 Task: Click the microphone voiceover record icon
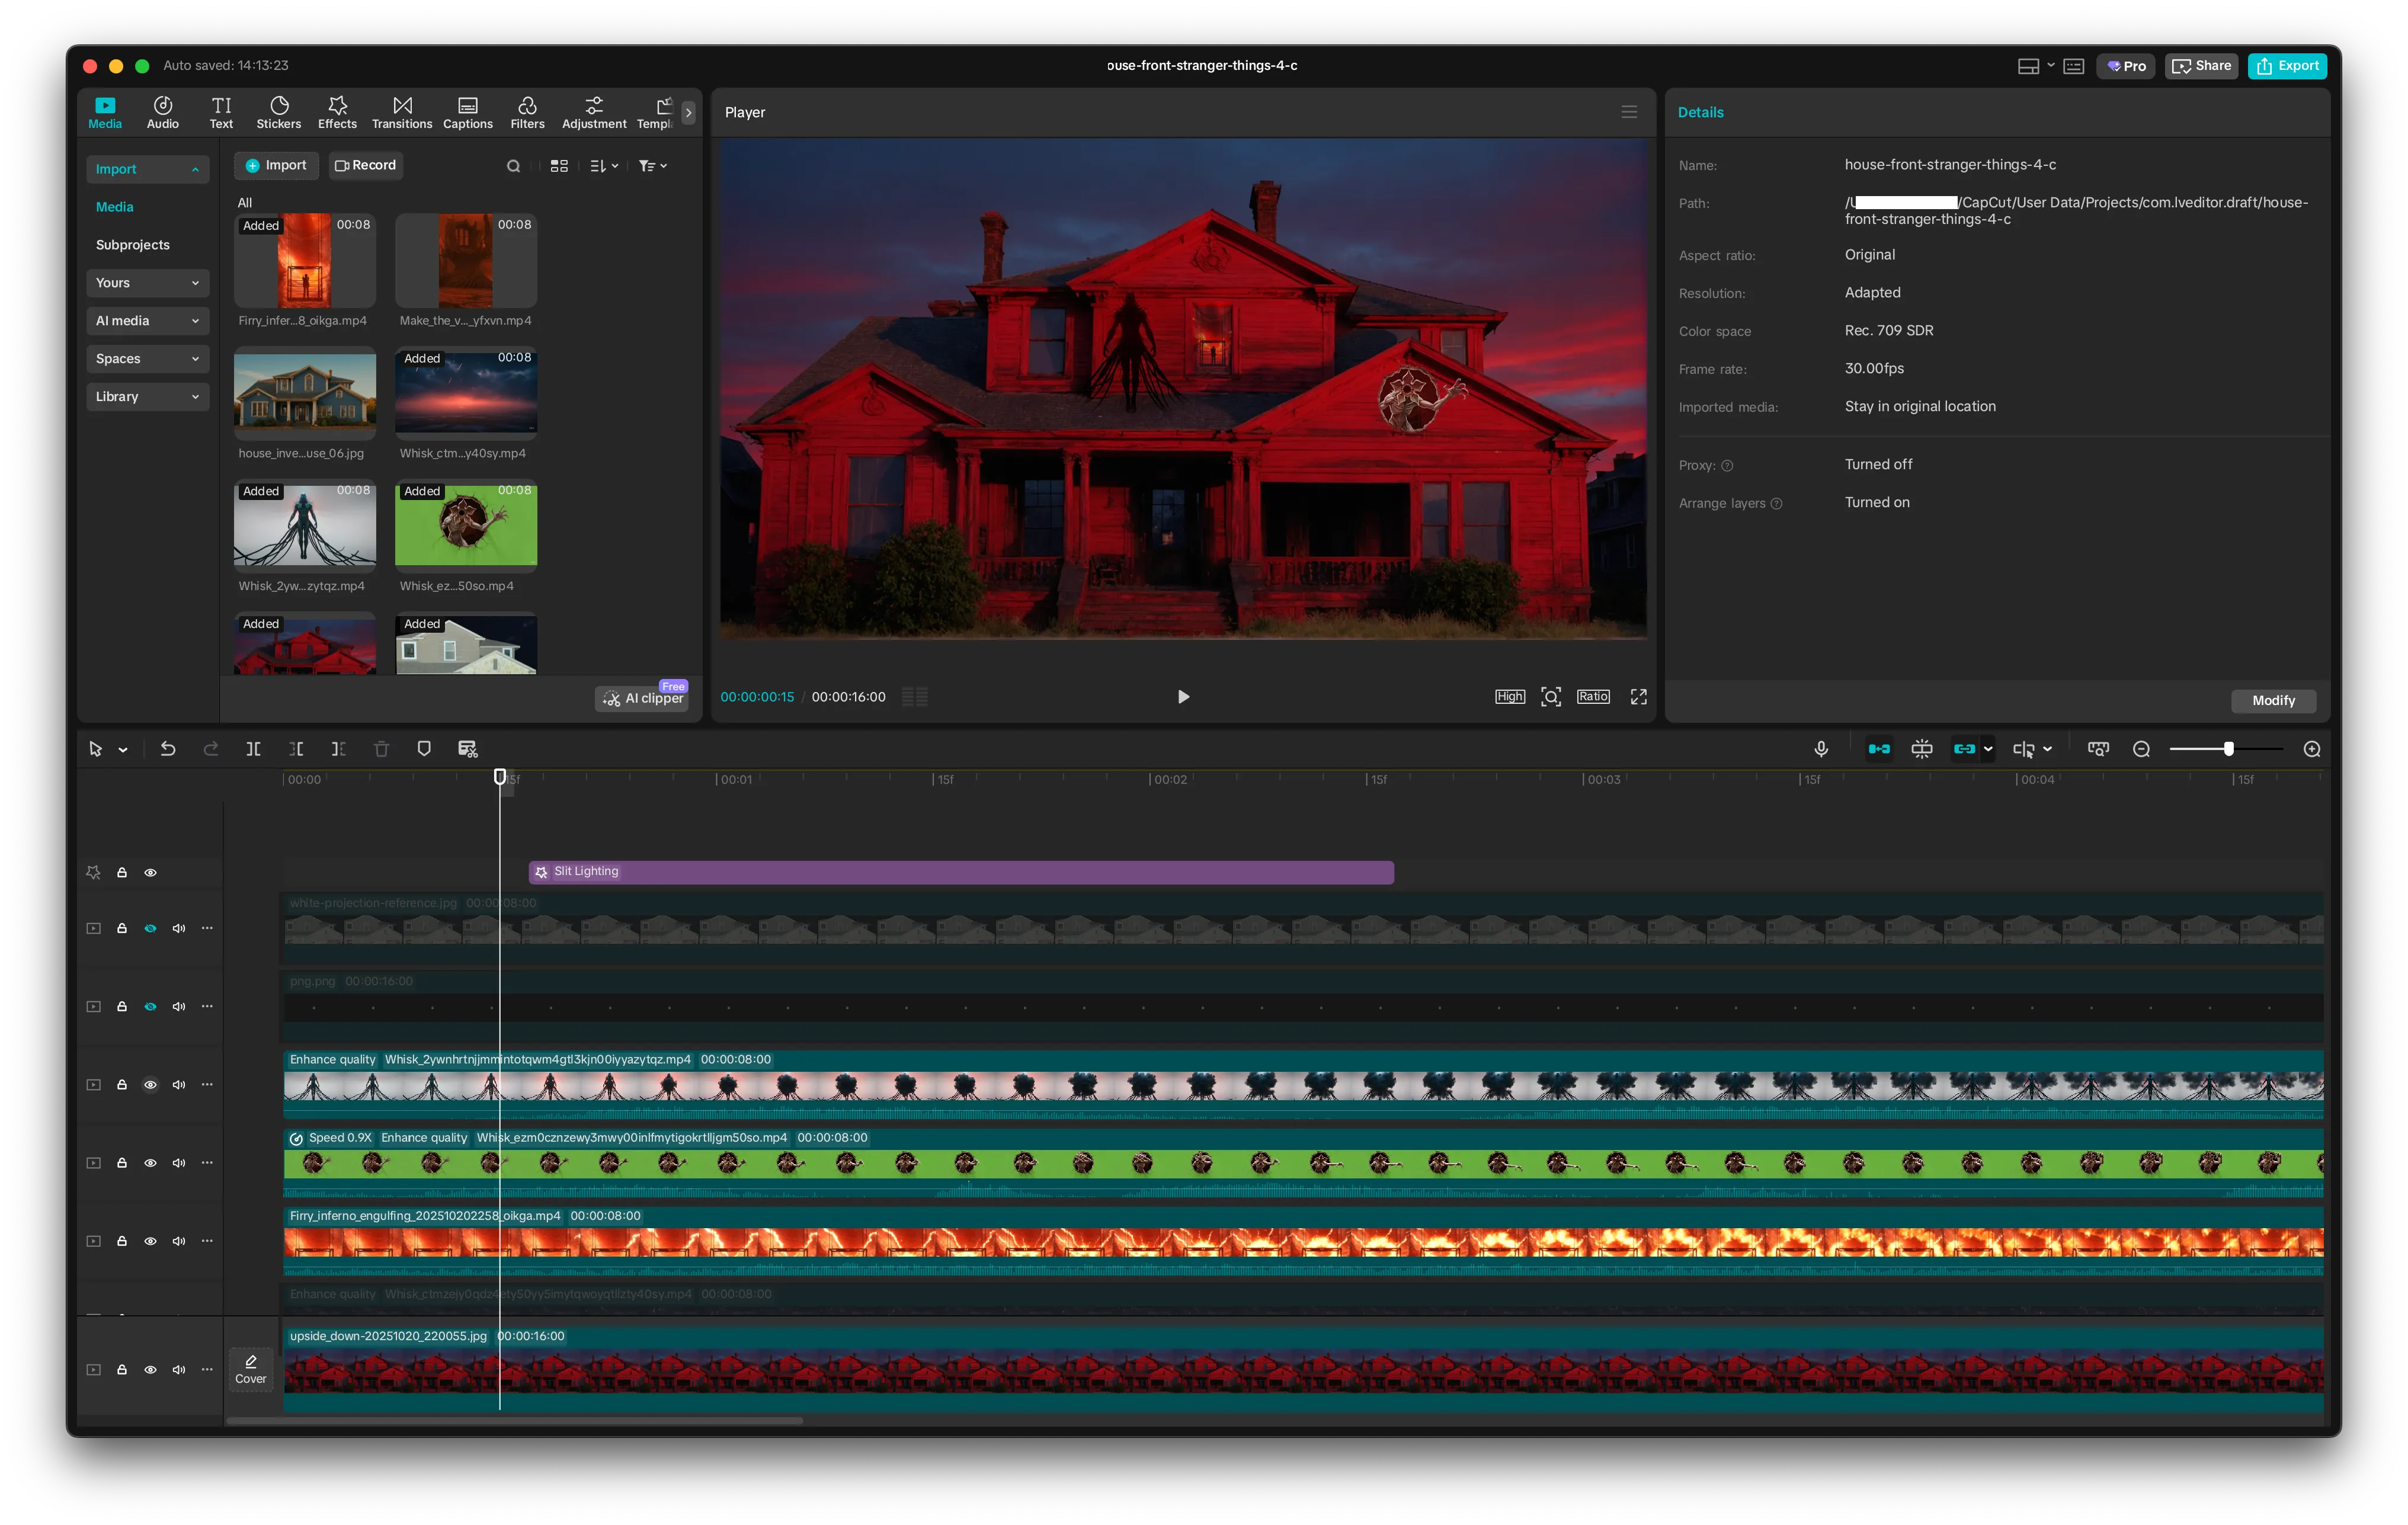tap(1821, 749)
